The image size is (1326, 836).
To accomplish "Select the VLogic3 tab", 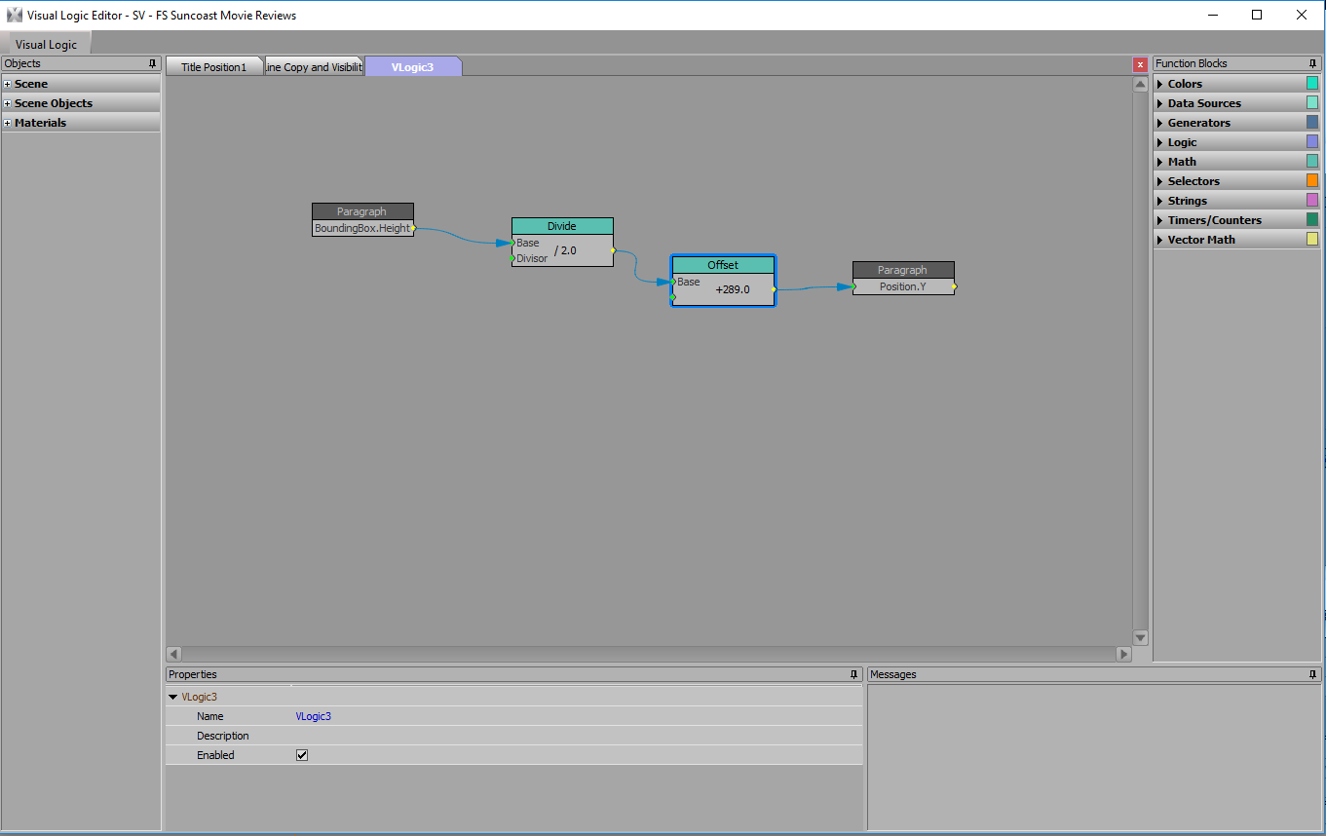I will click(x=413, y=67).
